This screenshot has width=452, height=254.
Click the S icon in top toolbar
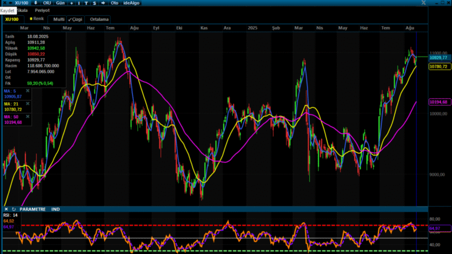[95, 3]
